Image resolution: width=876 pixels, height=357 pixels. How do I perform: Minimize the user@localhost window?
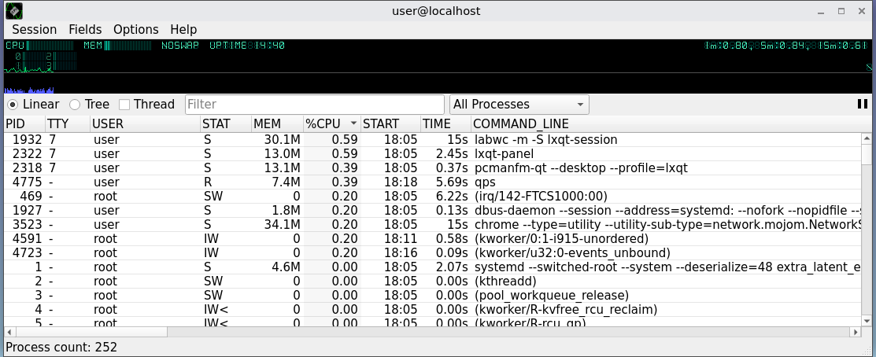[x=821, y=11]
